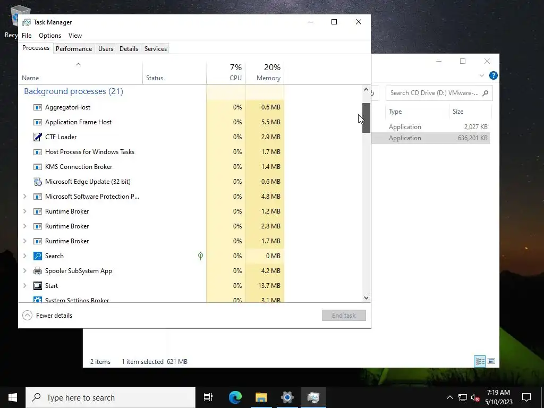Open the Options menu
Image resolution: width=544 pixels, height=408 pixels.
(x=50, y=36)
